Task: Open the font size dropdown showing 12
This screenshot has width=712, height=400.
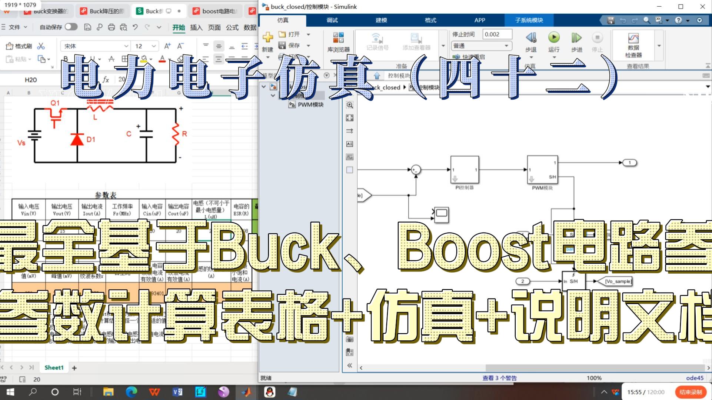Action: point(154,46)
